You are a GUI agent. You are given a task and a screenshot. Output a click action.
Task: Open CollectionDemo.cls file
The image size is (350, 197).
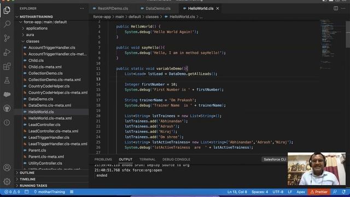click(x=45, y=73)
